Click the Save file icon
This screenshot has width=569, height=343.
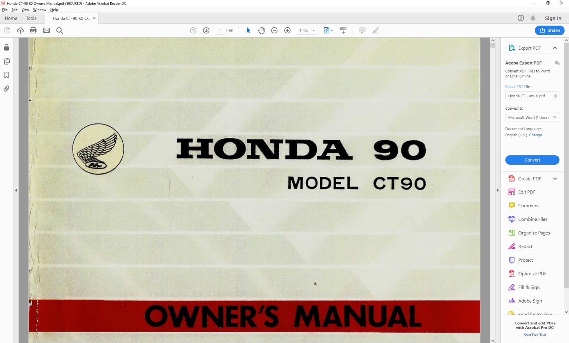coord(7,31)
